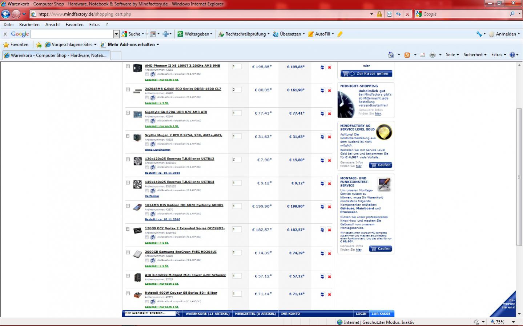Click the shop search text field at bottom
The width and height of the screenshot is (523, 326).
click(x=150, y=313)
